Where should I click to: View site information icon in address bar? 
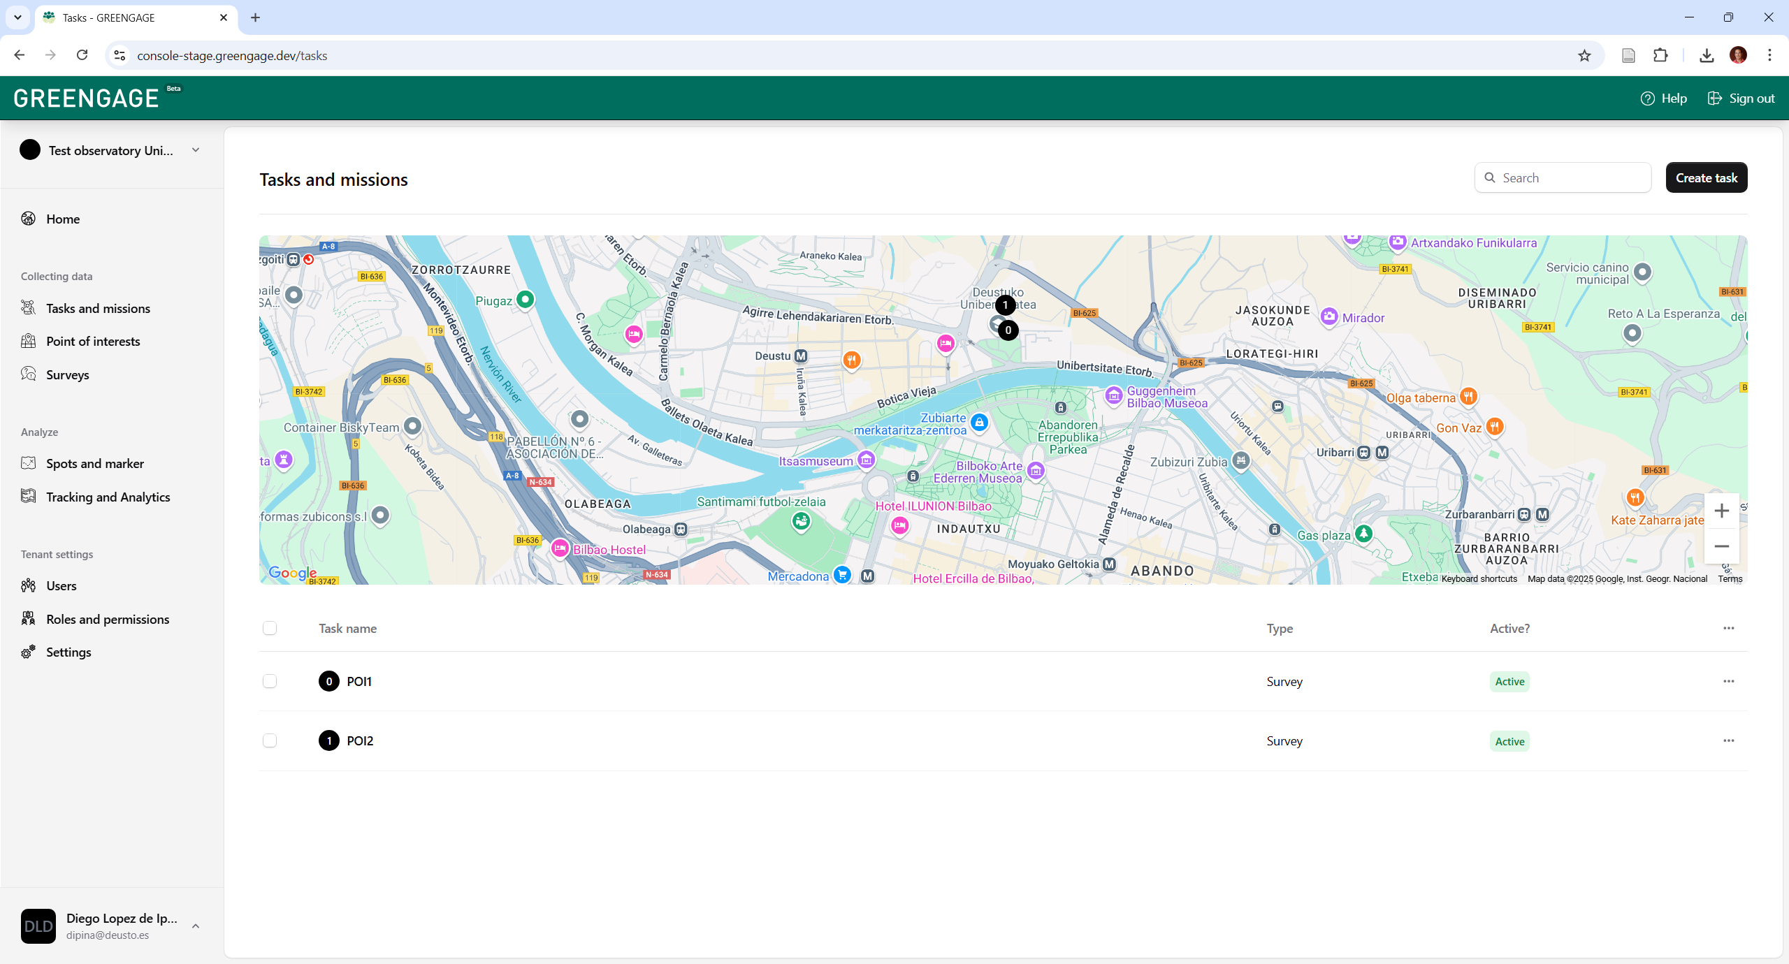(119, 55)
